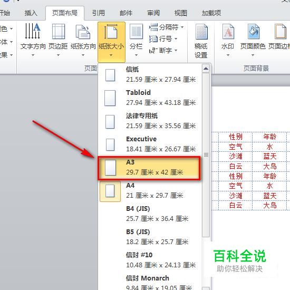The width and height of the screenshot is (290, 290).
Task: Click scroll-up arrow of paper size list
Action: 206,69
